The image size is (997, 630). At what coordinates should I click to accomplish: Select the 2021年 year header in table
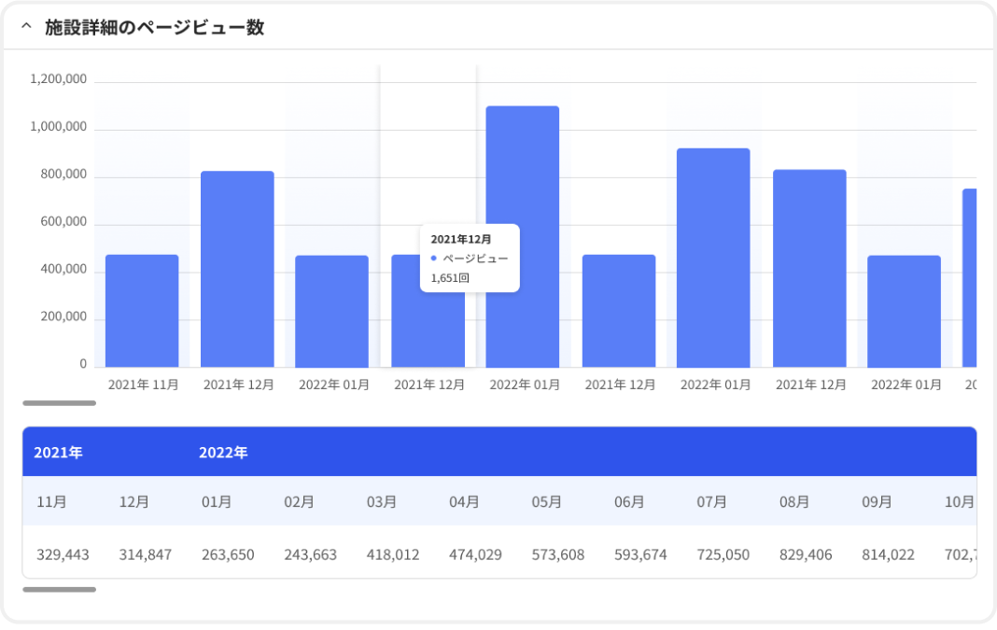[x=57, y=452]
